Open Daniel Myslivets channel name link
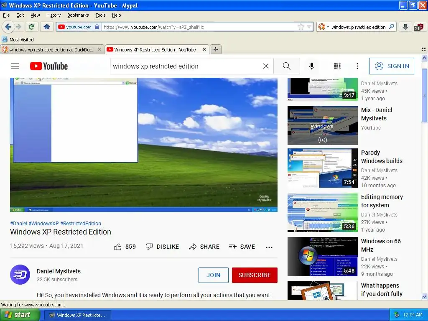428x321 pixels. [59, 271]
